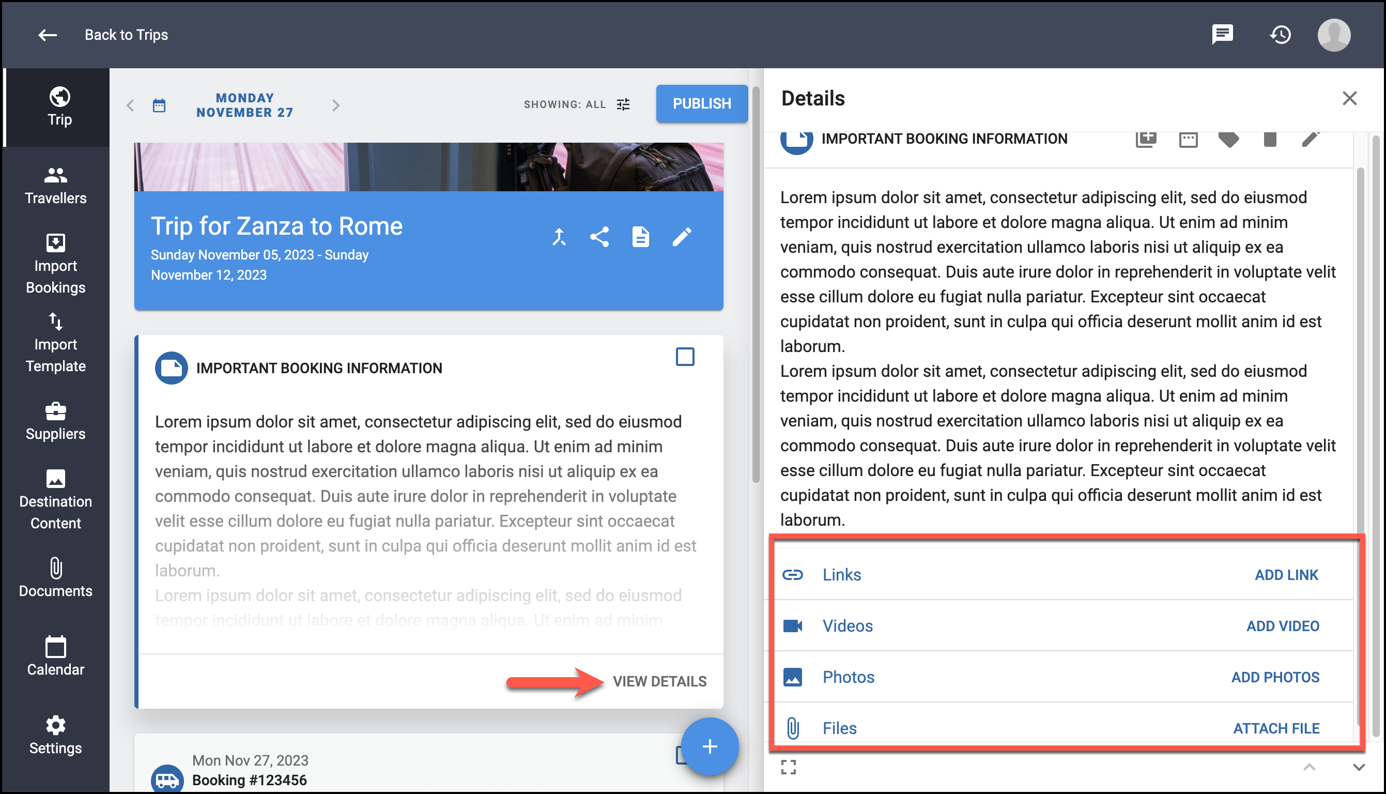Open Import Bookings in sidebar
1386x794 pixels.
pyautogui.click(x=56, y=264)
